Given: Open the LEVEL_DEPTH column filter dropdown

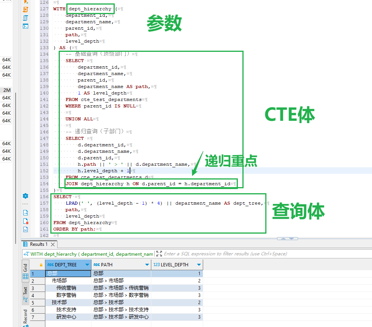Looking at the screenshot, I should click(198, 264).
